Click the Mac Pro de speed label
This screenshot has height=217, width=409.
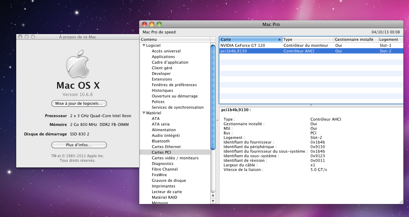coord(159,32)
